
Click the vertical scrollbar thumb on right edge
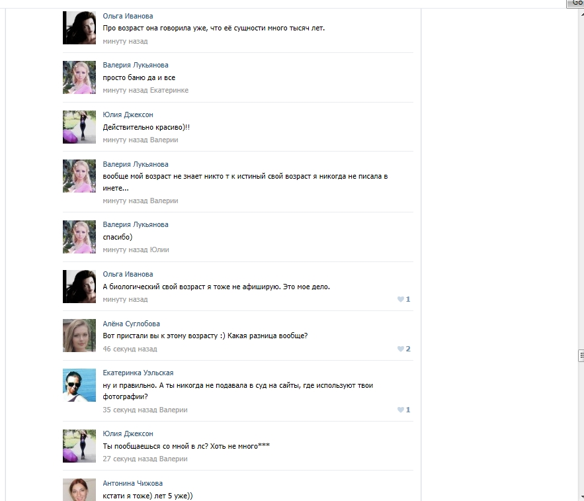(581, 355)
